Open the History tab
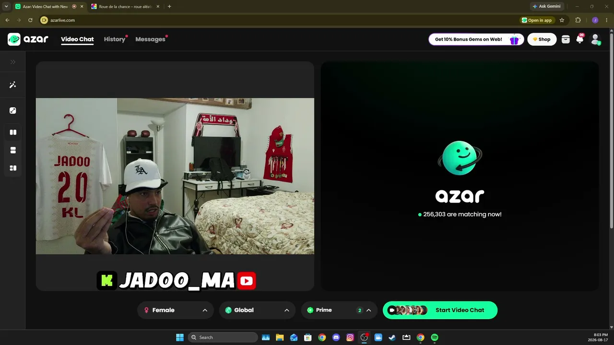Viewport: 614px width, 345px height. 115,39
